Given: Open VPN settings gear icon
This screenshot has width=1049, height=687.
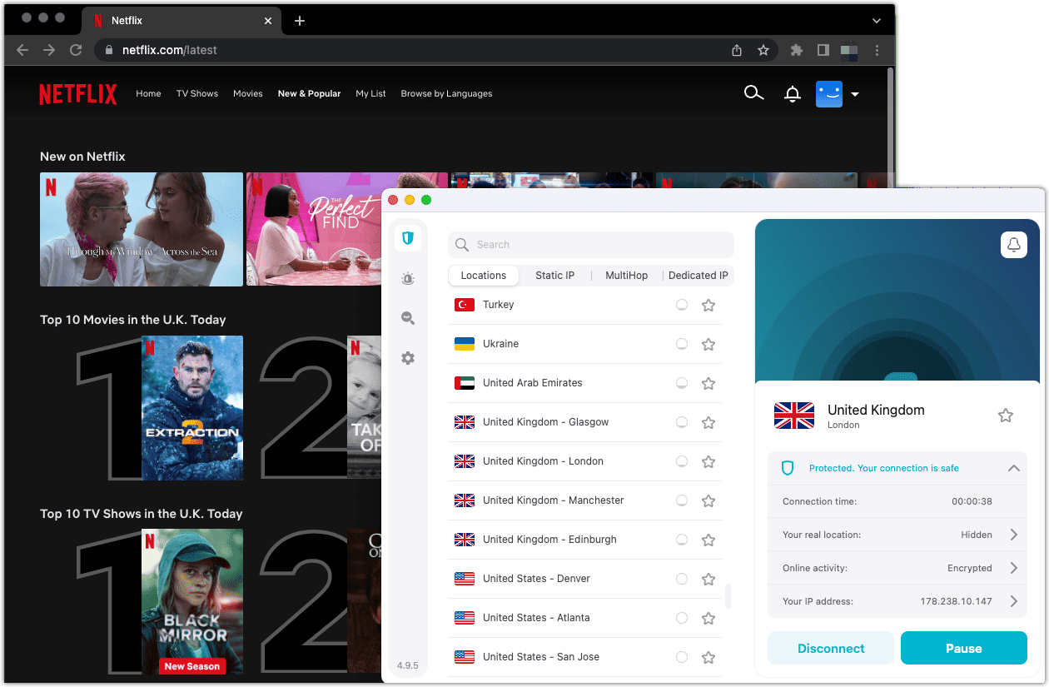Looking at the screenshot, I should [407, 358].
